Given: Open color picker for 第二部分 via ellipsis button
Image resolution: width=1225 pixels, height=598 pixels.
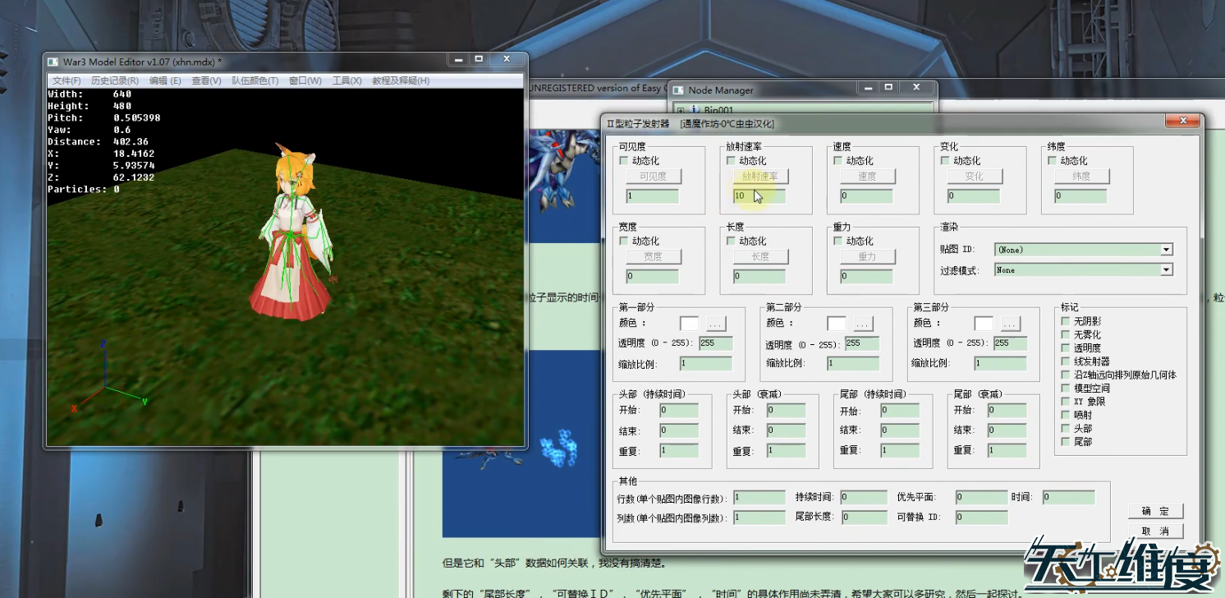Looking at the screenshot, I should coord(862,324).
